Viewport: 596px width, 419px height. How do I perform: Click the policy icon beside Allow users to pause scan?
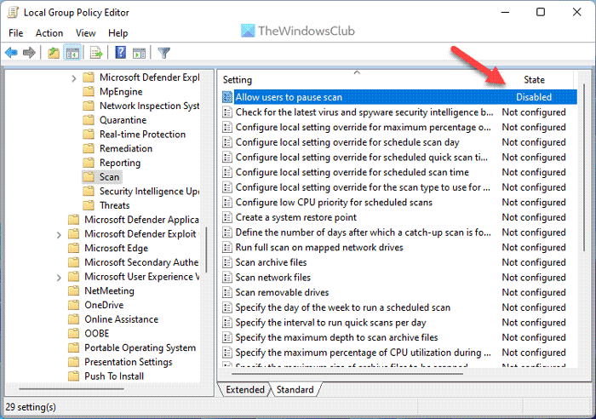pos(227,97)
